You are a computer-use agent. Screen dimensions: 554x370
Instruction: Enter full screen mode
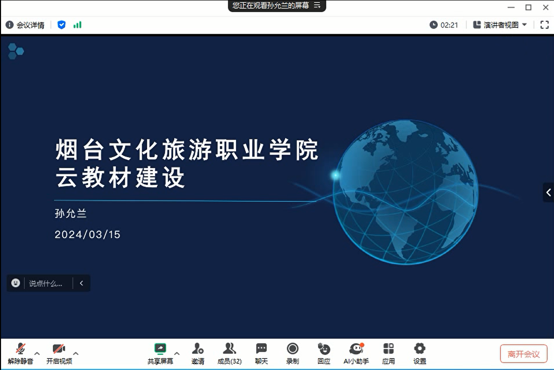pos(544,25)
